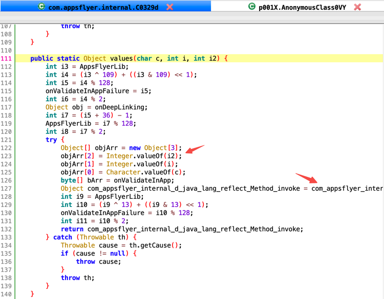Click '(cause != null)' on line 135
The image size is (384, 299).
[x=100, y=254]
